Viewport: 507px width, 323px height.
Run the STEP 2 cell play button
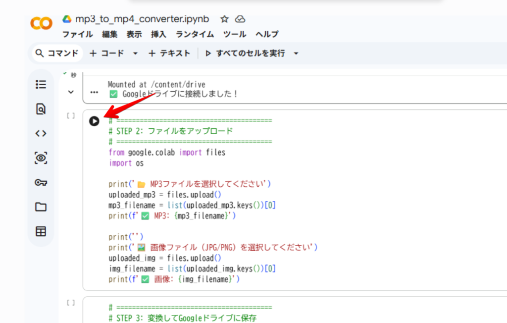(94, 121)
